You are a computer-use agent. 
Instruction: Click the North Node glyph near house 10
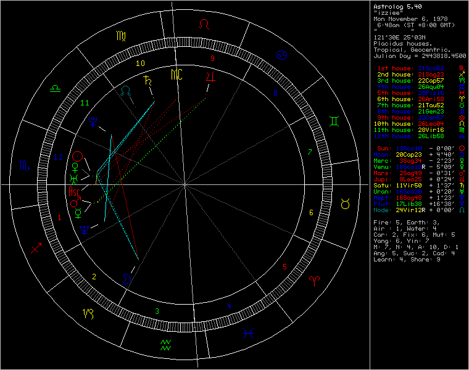click(x=127, y=90)
